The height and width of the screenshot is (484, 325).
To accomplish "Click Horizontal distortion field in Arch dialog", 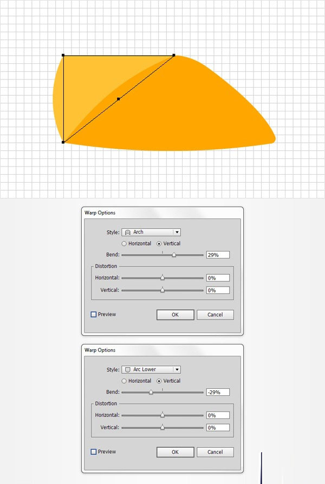I will click(218, 278).
